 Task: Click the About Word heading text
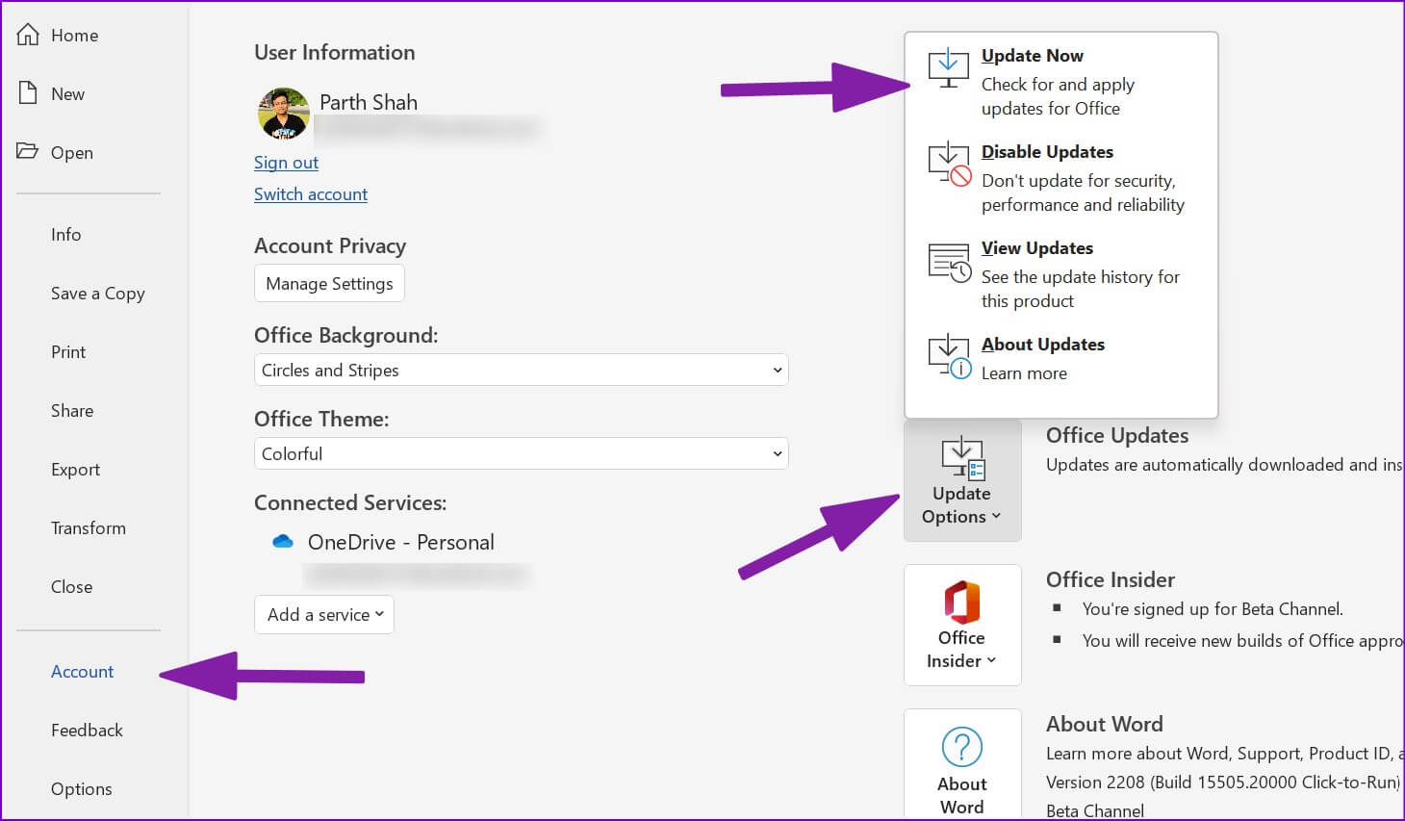pyautogui.click(x=1105, y=724)
